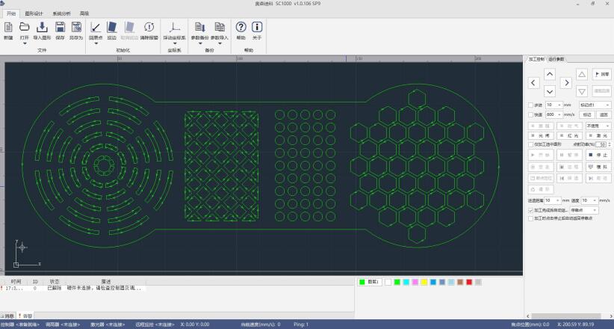Click the 新建 (New) file icon

(x=8, y=28)
